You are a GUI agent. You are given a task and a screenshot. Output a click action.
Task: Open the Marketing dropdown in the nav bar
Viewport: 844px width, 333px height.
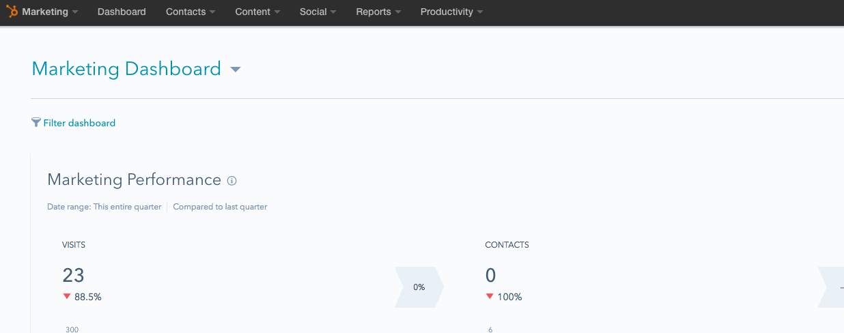50,12
